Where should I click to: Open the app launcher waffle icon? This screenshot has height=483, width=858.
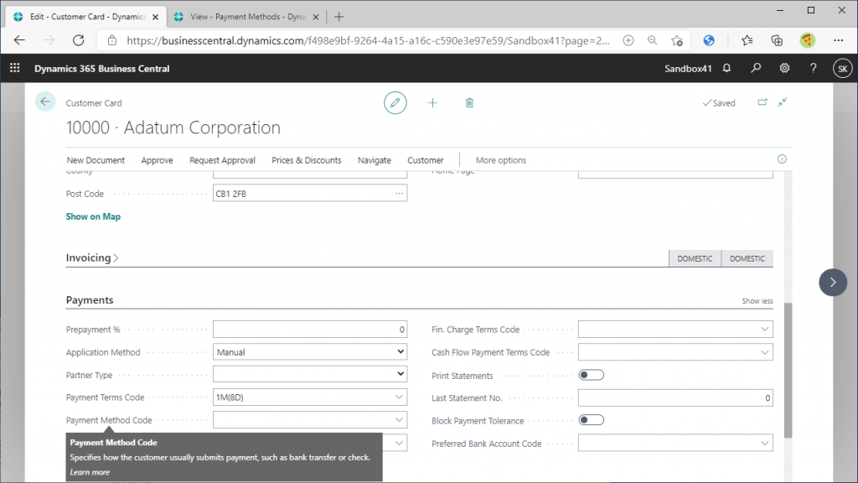pyautogui.click(x=14, y=68)
